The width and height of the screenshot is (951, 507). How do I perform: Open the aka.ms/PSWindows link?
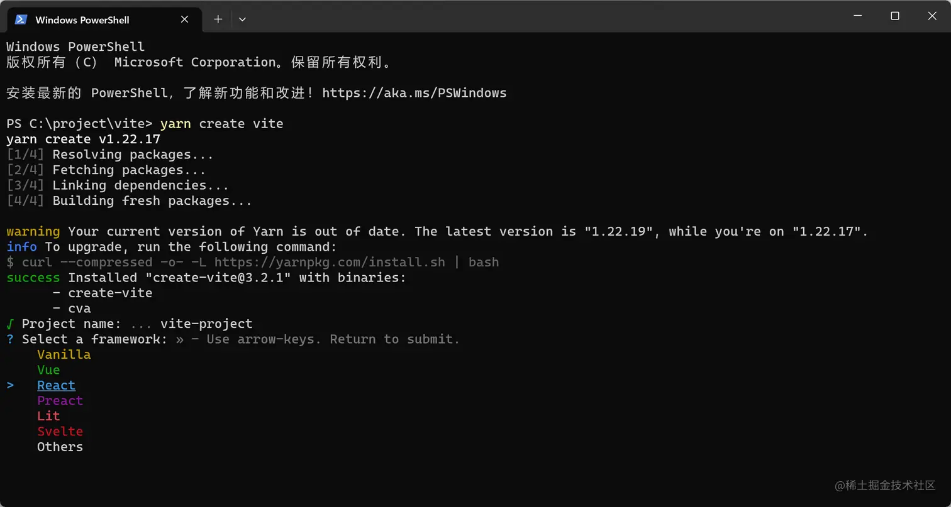(x=414, y=93)
